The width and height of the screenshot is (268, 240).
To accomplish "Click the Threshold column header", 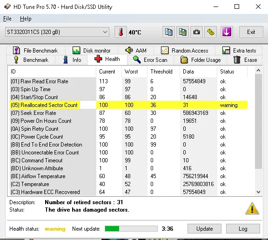I will 163,72.
